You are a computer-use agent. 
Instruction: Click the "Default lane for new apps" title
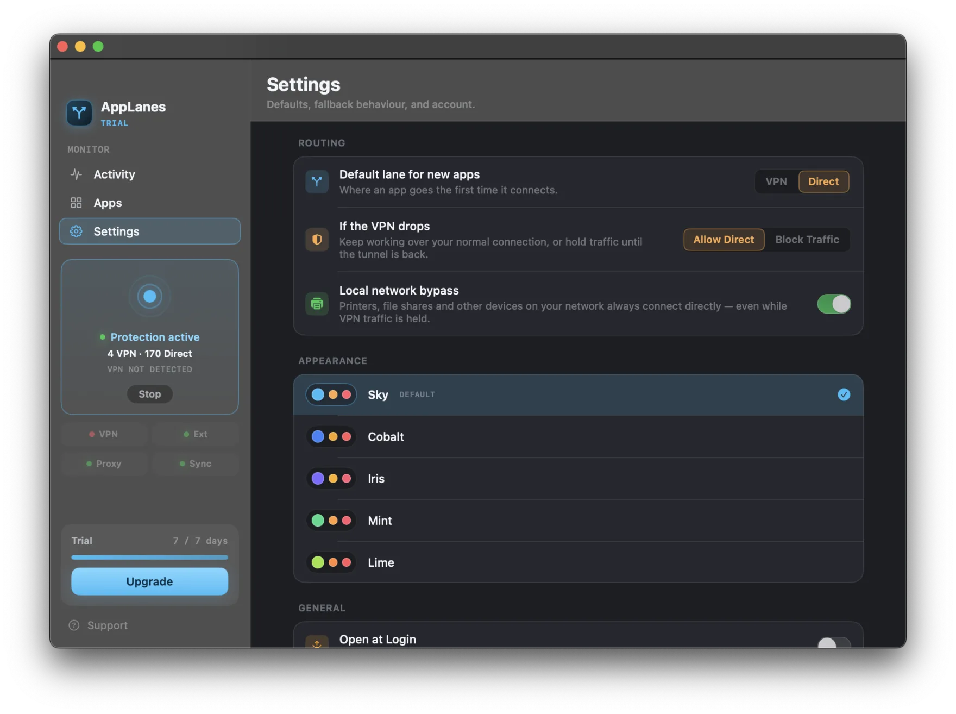[410, 174]
